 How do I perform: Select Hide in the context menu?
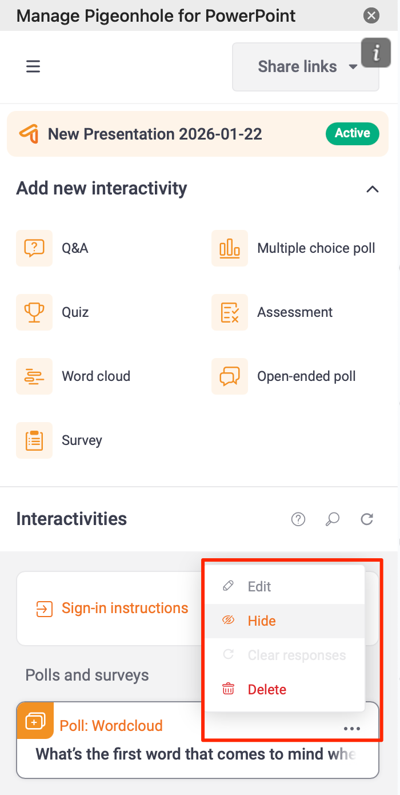tap(262, 621)
